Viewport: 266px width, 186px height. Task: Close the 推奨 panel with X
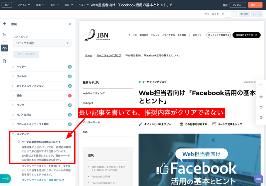tap(70, 24)
